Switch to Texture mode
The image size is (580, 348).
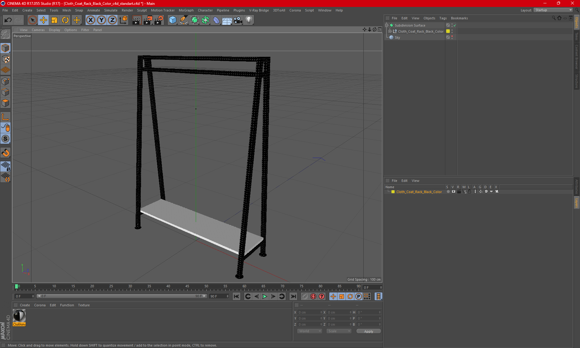(x=5, y=59)
